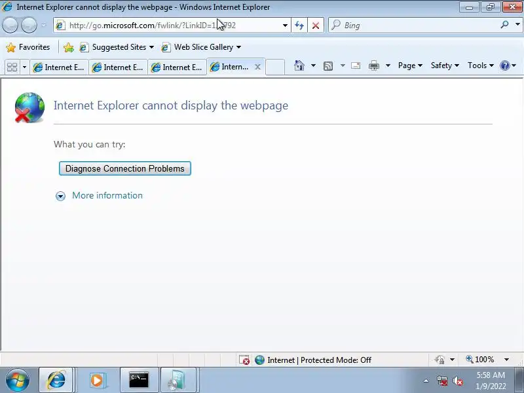524x393 pixels.
Task: Click the Internet zone globe icon
Action: 259,360
